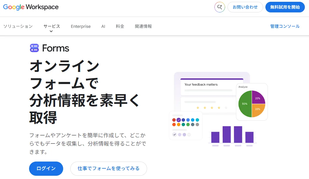This screenshot has height=179, width=309.
Task: Start free trial with 無料試用を開始
Action: click(285, 7)
